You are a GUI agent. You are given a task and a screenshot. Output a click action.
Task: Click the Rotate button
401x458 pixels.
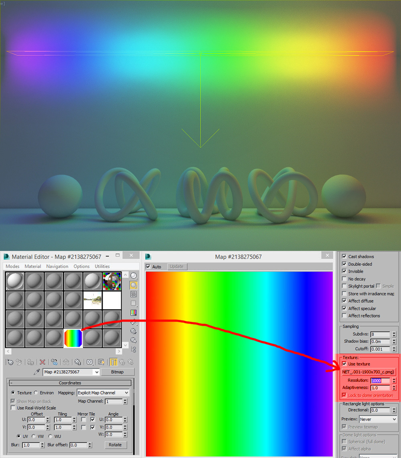[115, 445]
